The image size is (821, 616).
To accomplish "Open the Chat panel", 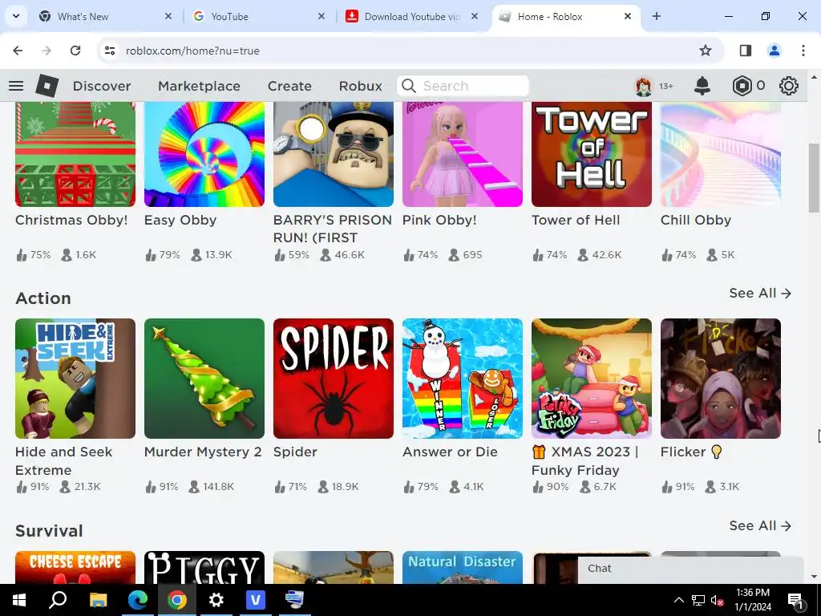I will (690, 569).
